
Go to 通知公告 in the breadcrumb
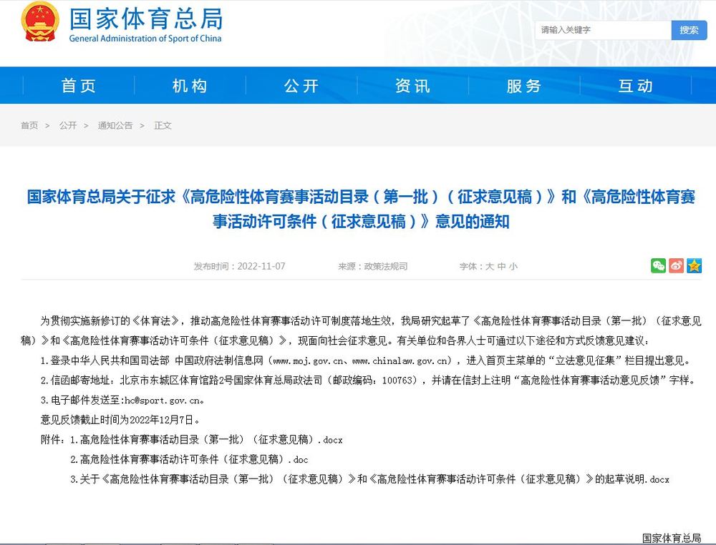(x=115, y=125)
